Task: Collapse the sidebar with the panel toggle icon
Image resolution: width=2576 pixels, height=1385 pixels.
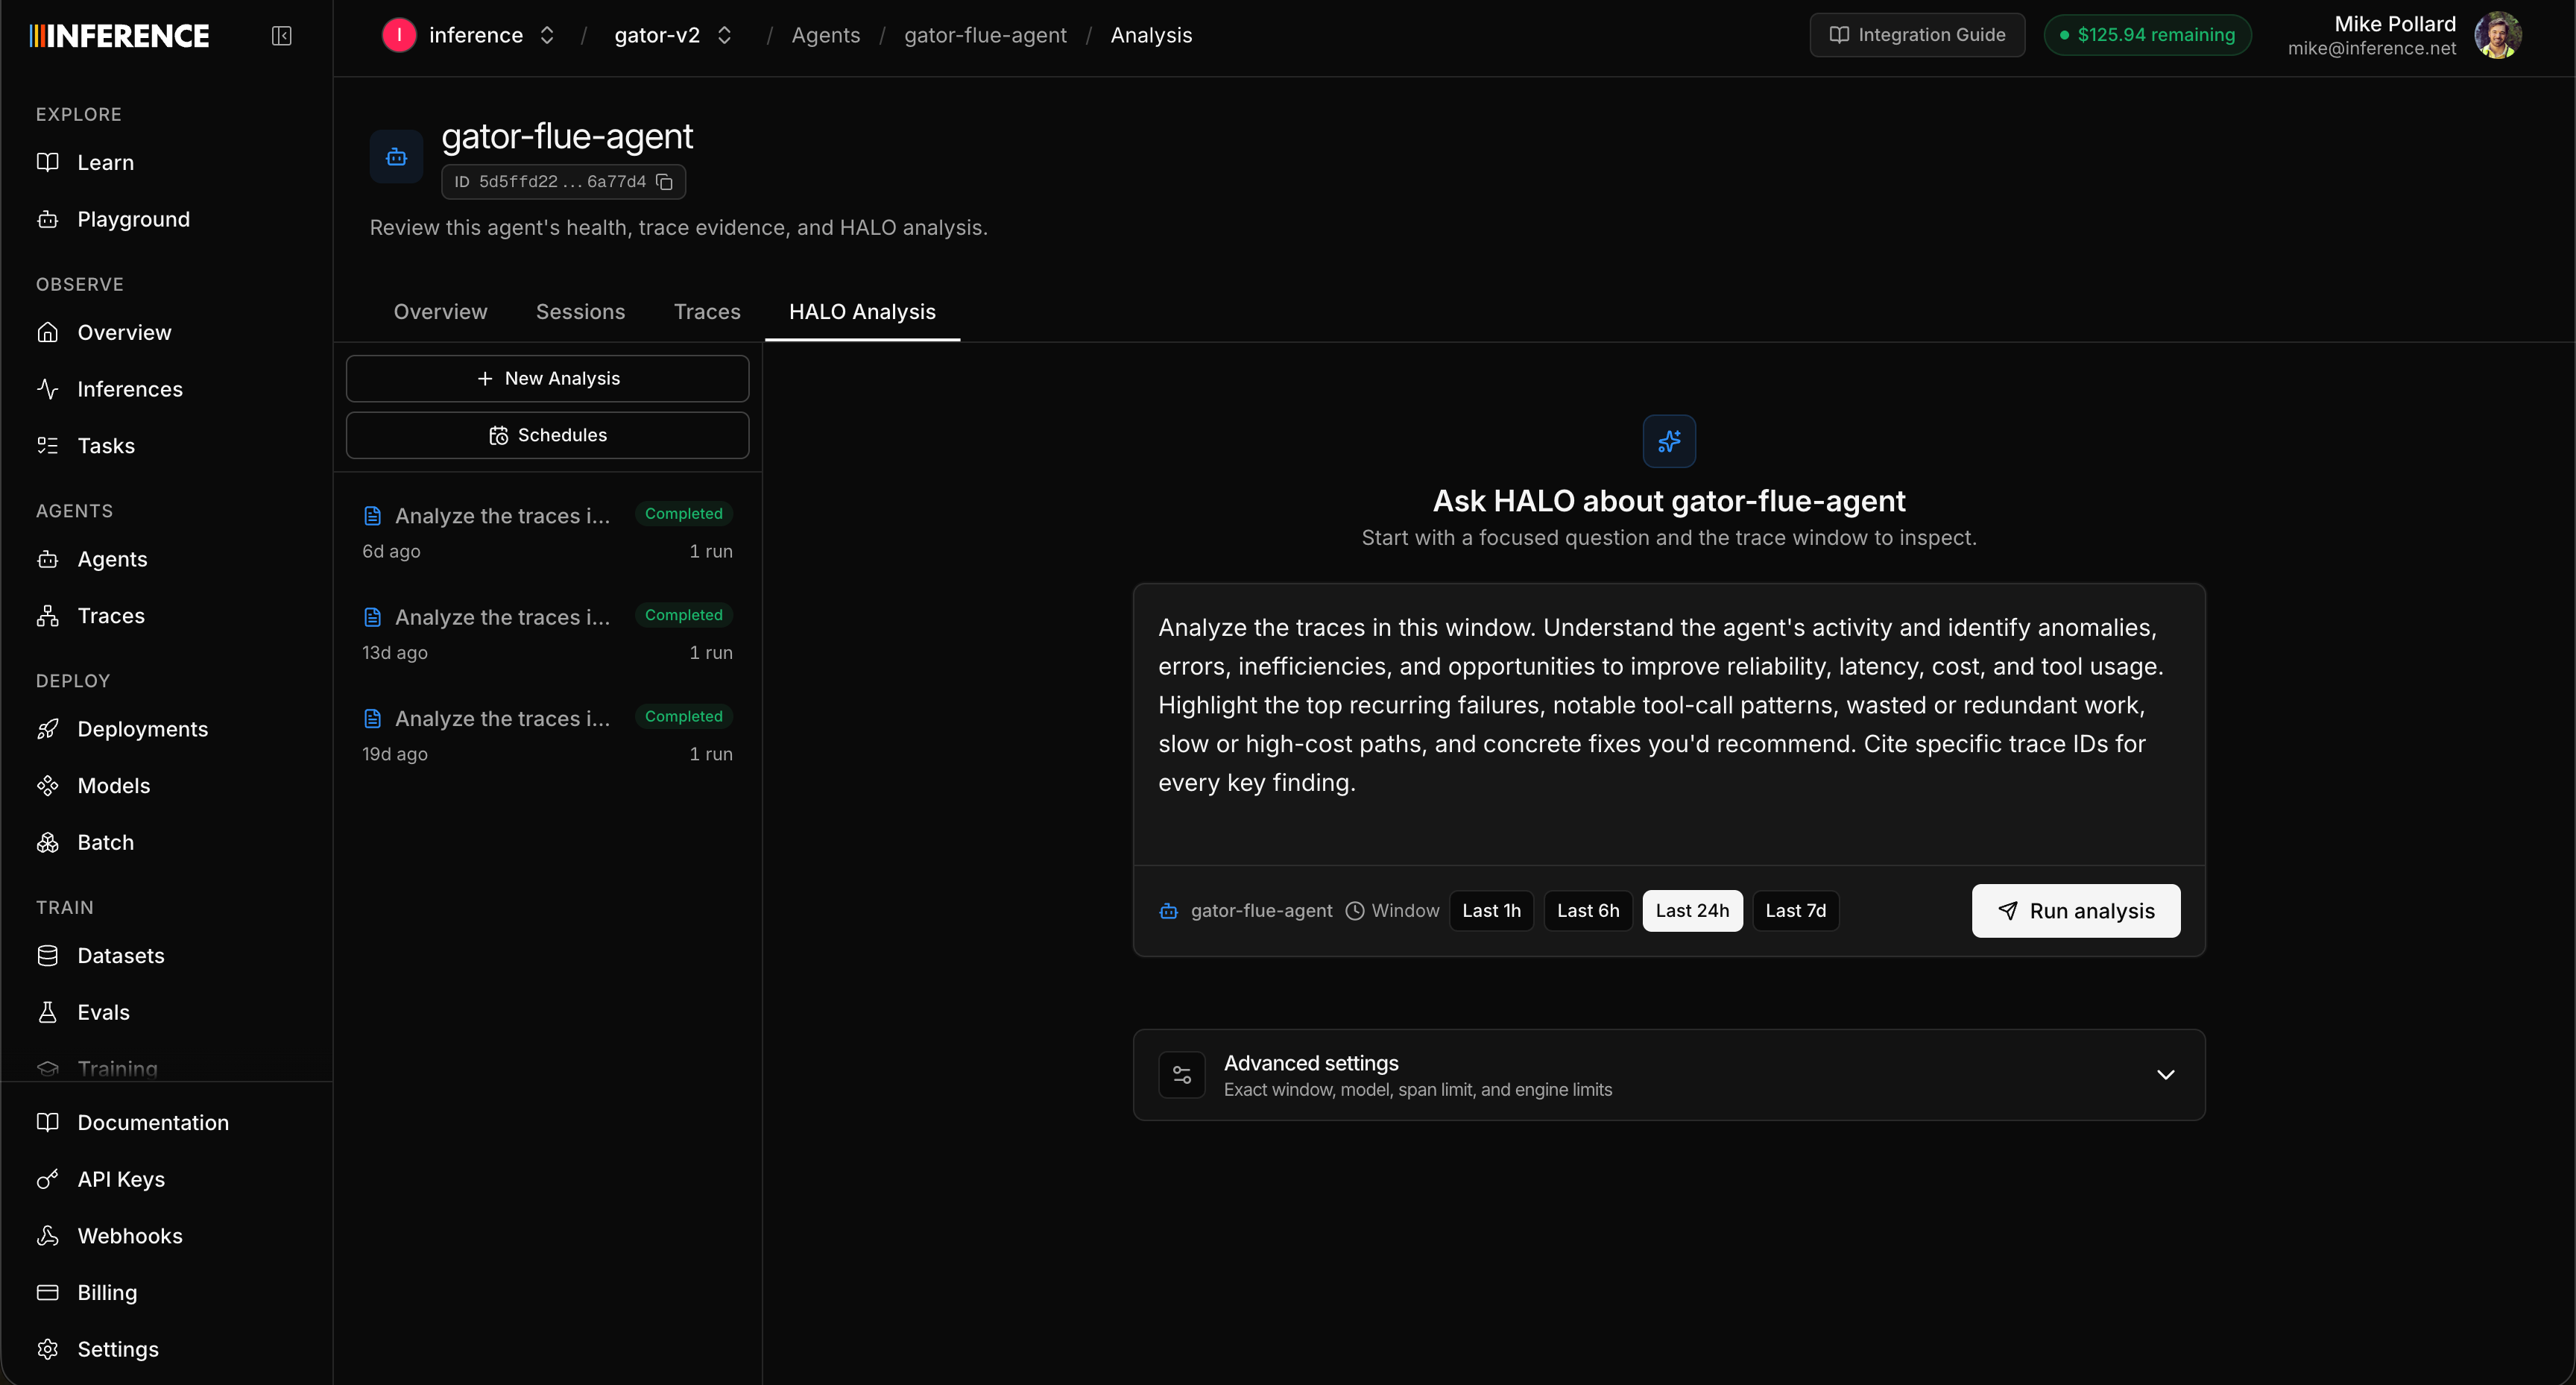Action: [x=281, y=36]
